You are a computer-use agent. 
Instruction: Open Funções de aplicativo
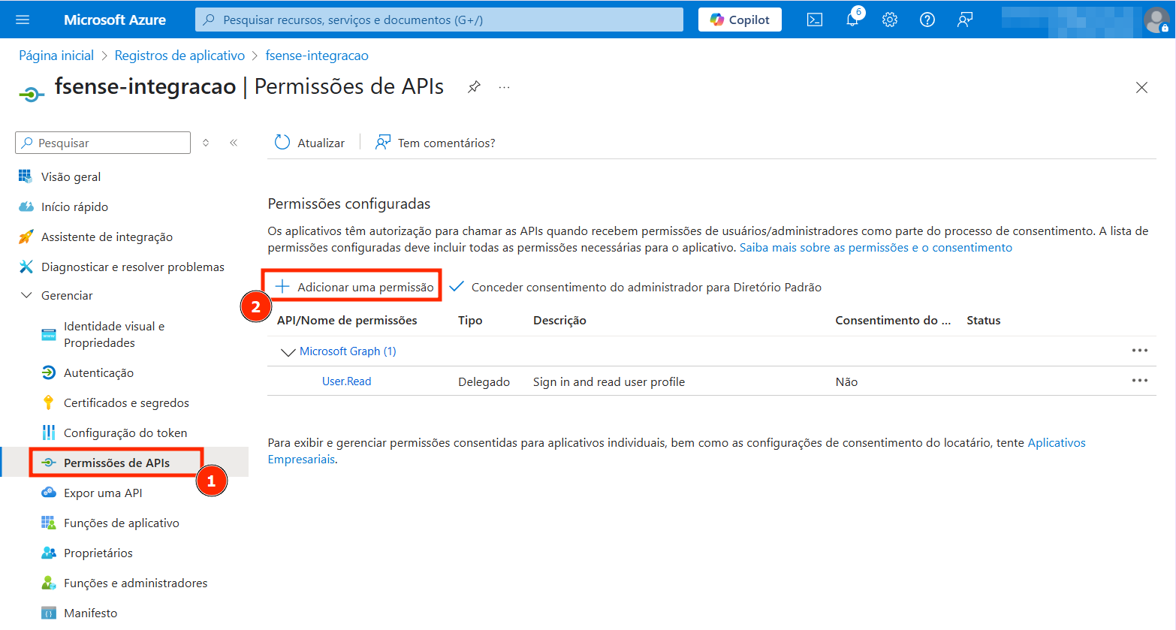tap(121, 523)
